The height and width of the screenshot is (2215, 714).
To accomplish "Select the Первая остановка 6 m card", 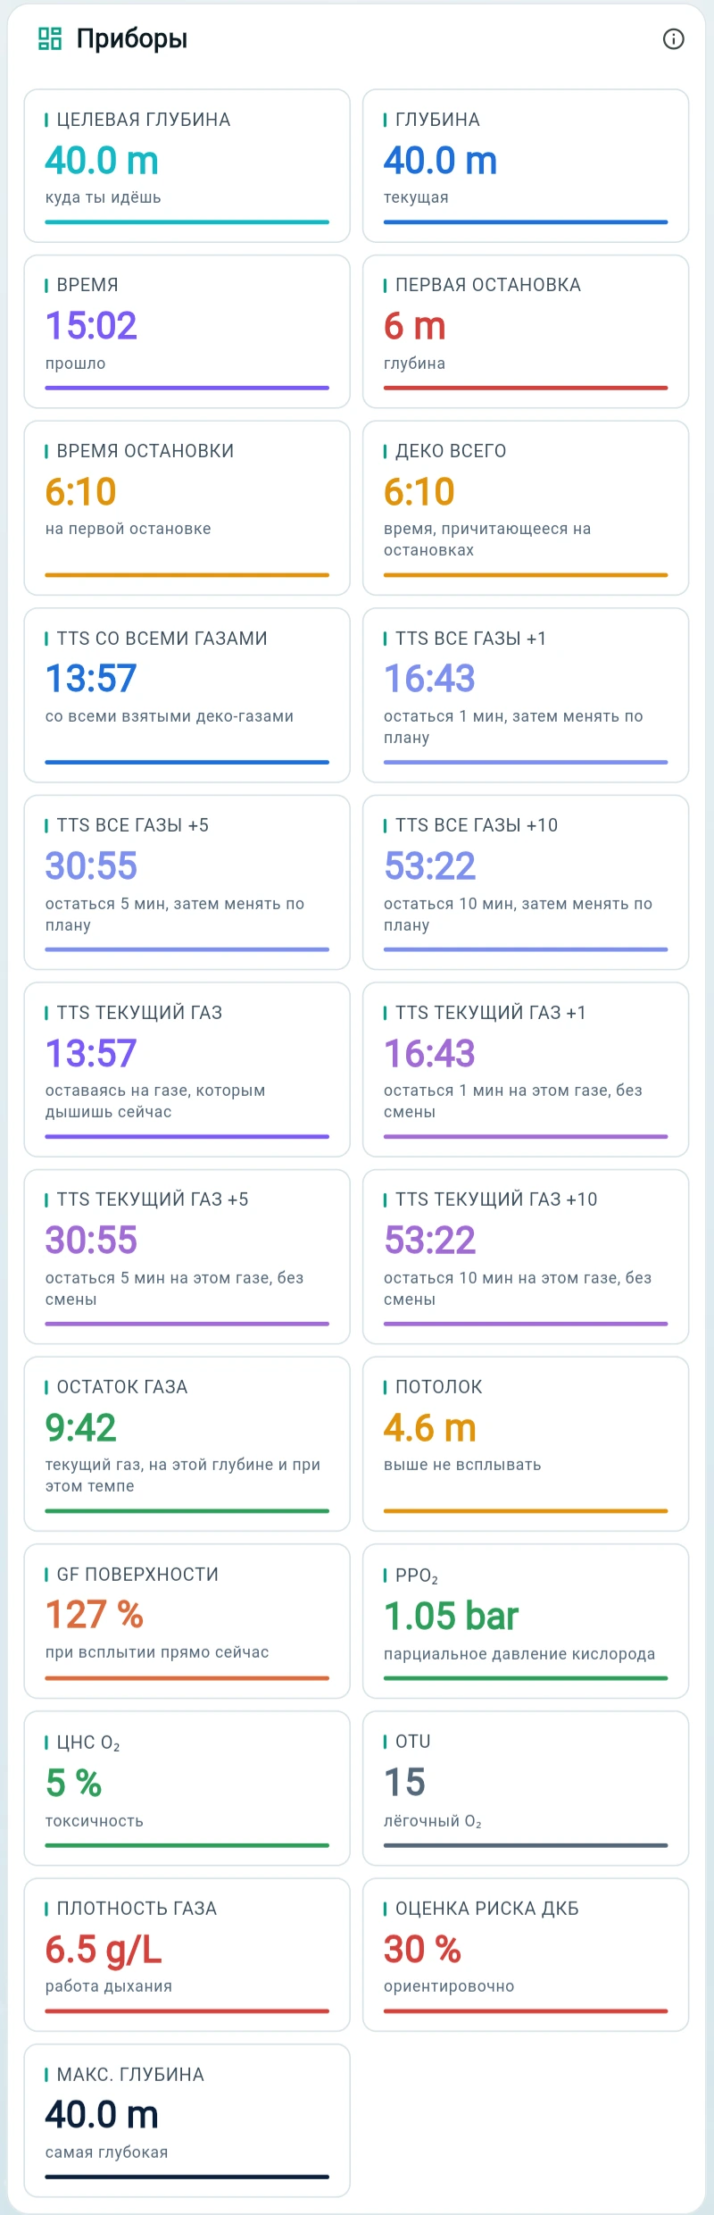I will tap(526, 331).
